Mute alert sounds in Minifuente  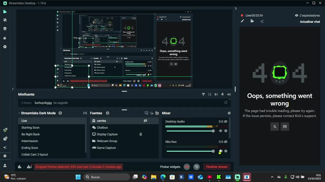click(x=229, y=94)
